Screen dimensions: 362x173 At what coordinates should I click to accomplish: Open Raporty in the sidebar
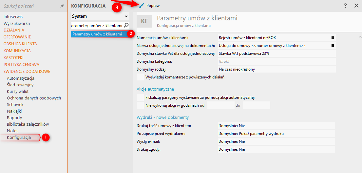tap(14, 118)
